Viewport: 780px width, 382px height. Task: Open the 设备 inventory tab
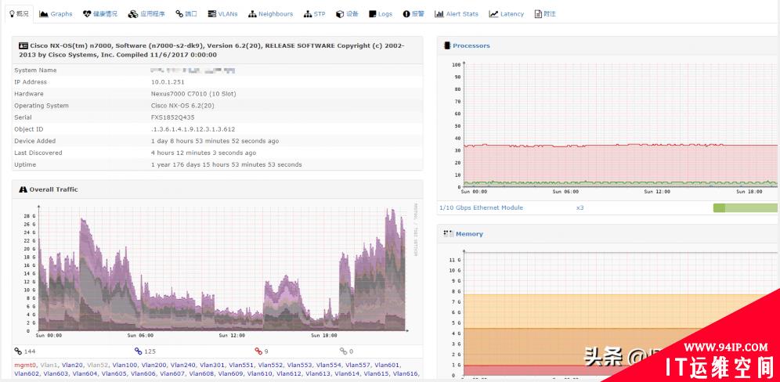[347, 14]
